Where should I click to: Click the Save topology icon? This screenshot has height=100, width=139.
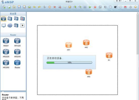pos(19,7)
